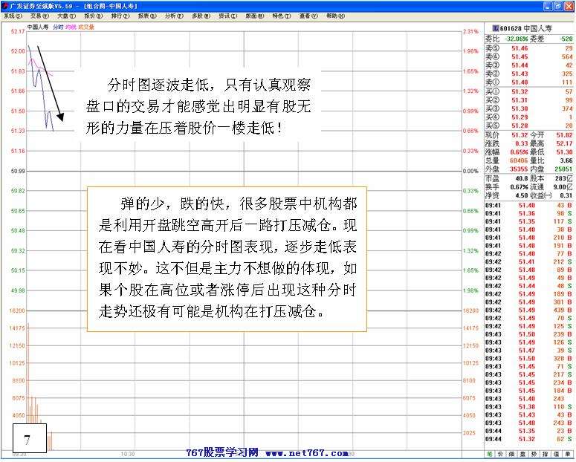Switch to the 盘 tab

pos(523,453)
